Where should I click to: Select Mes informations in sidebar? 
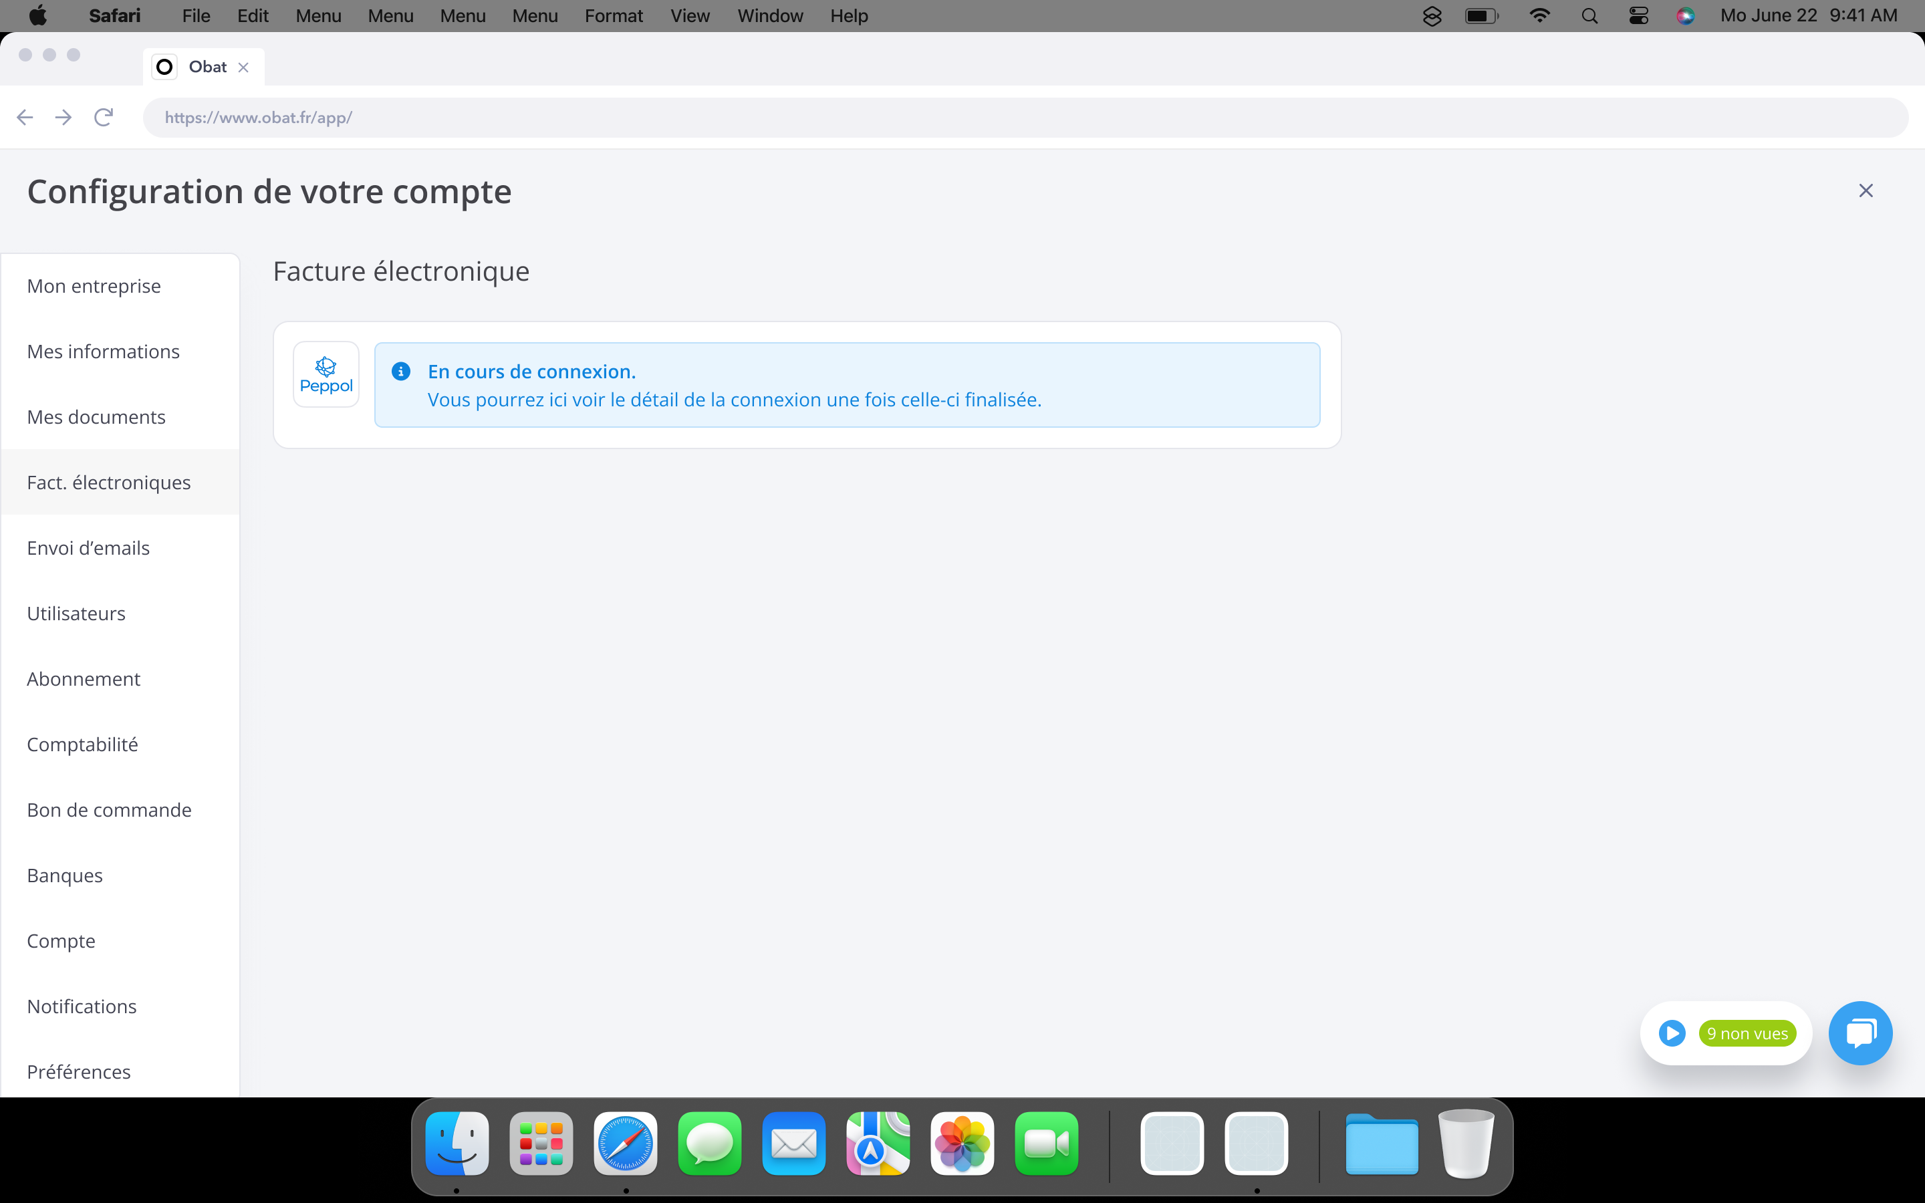pyautogui.click(x=104, y=352)
